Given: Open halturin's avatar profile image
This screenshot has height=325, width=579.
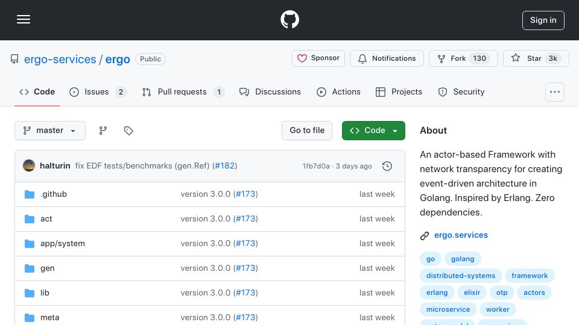Looking at the screenshot, I should pos(29,166).
